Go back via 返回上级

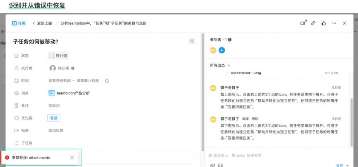tap(42, 23)
